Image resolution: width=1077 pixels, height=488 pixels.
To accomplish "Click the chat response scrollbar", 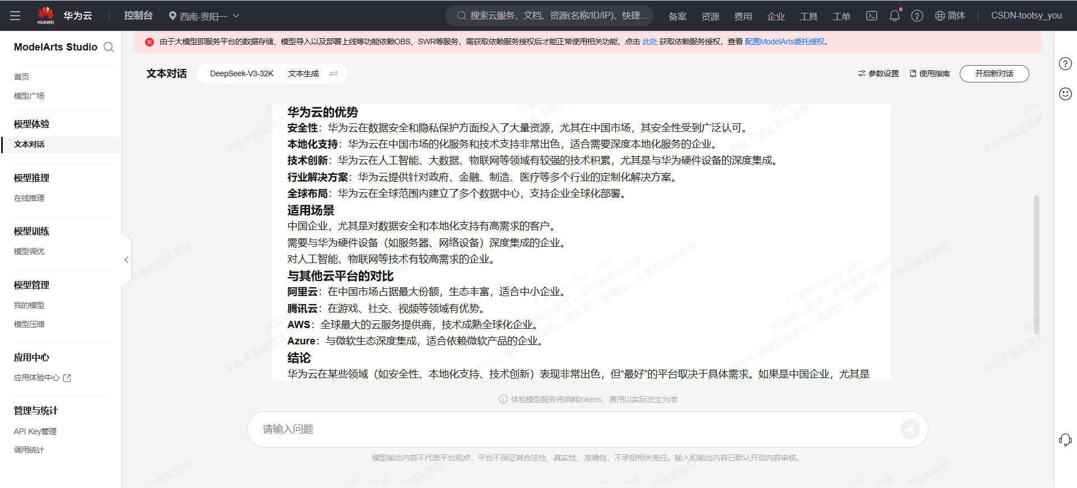I will pyautogui.click(x=1036, y=264).
